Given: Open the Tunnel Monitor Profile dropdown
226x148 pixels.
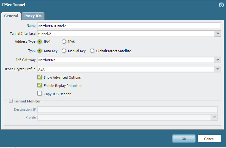Looking at the screenshot, I should tap(215, 118).
